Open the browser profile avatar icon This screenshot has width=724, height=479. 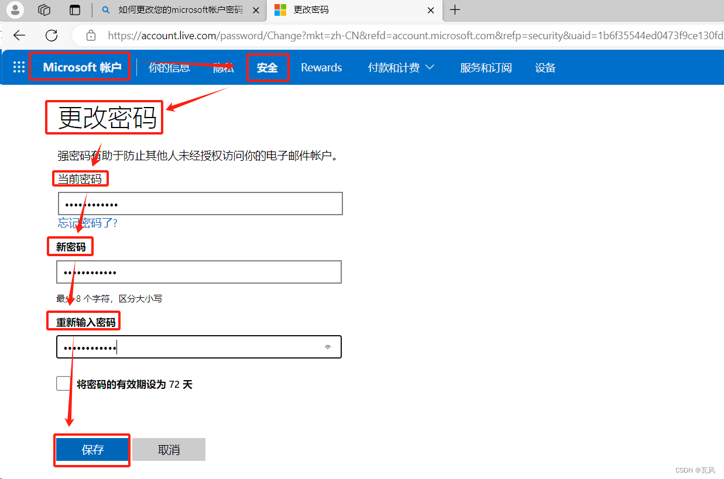15,9
